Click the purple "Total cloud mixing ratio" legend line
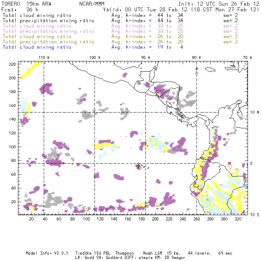Screen dimensions: 261x261 pyautogui.click(x=37, y=26)
